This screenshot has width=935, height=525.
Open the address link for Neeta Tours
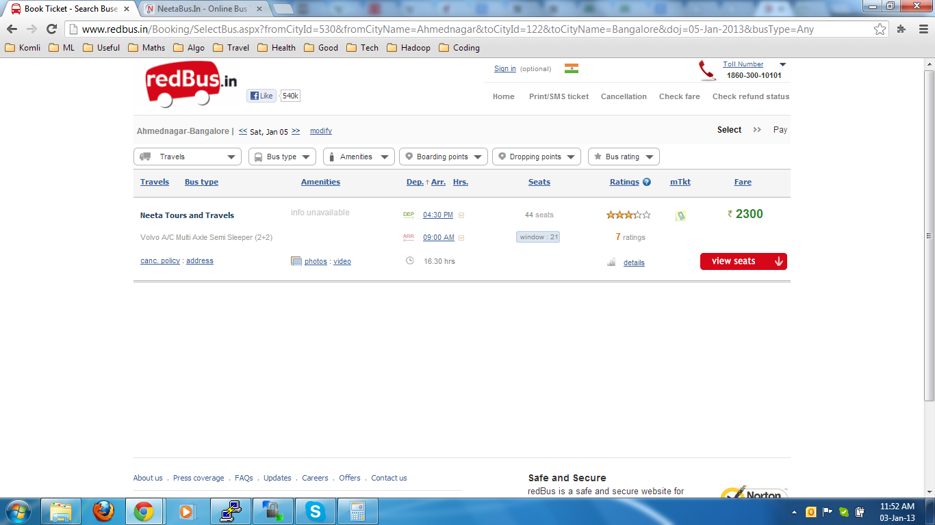[200, 260]
